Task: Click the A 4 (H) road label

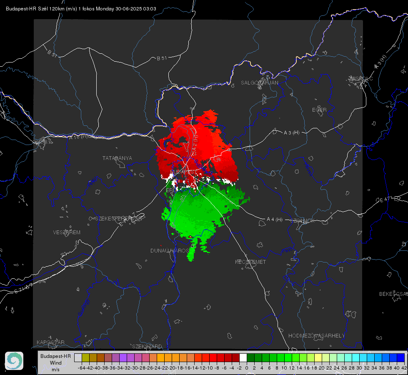Action: [275, 220]
